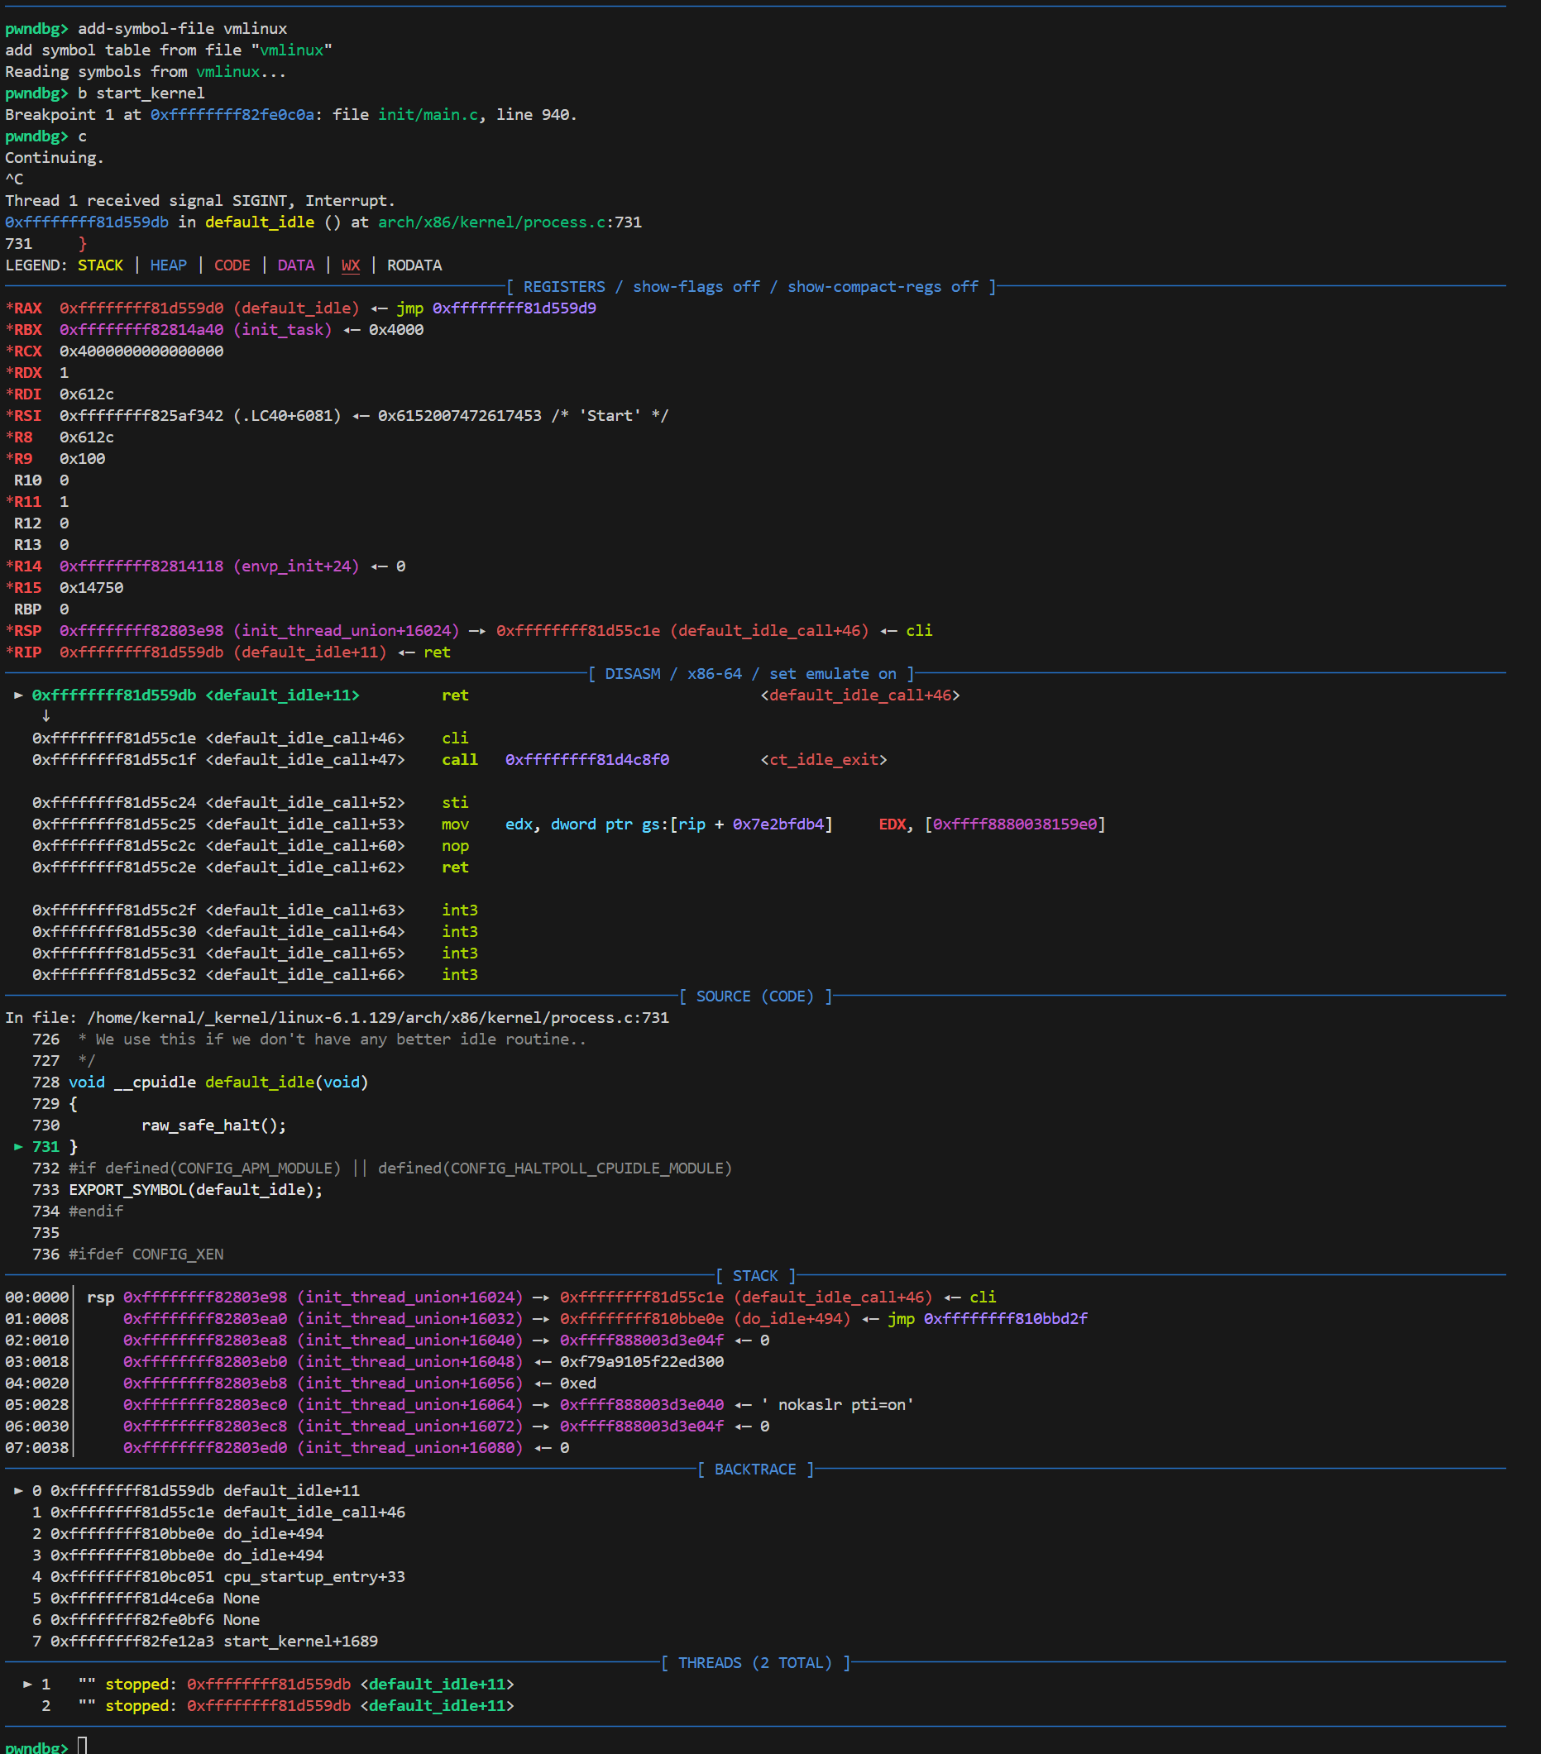Click the raw_safe_halt() source line
Viewport: 1541px width, 1754px height.
click(213, 1125)
